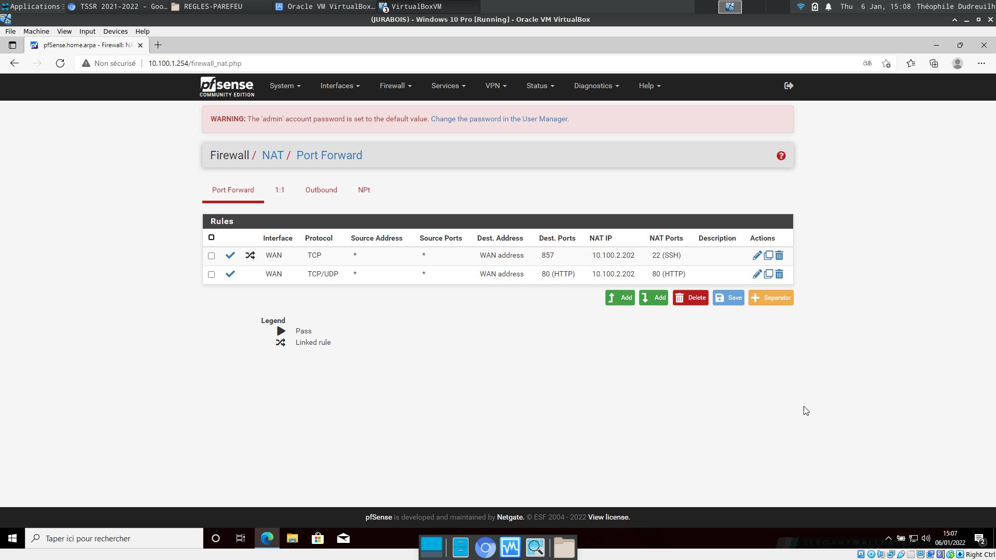Viewport: 996px width, 560px height.
Task: Open the red help question icon
Action: (781, 156)
